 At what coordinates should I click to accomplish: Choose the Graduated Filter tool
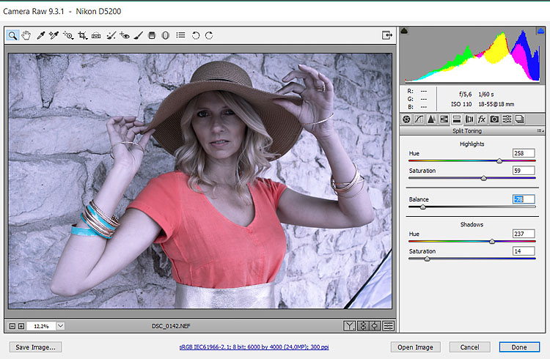pyautogui.click(x=152, y=35)
